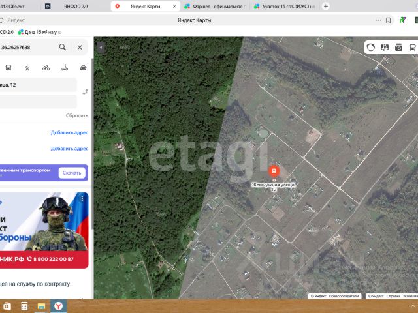Click the Скачать button in purple banner
The image size is (418, 313).
click(72, 173)
